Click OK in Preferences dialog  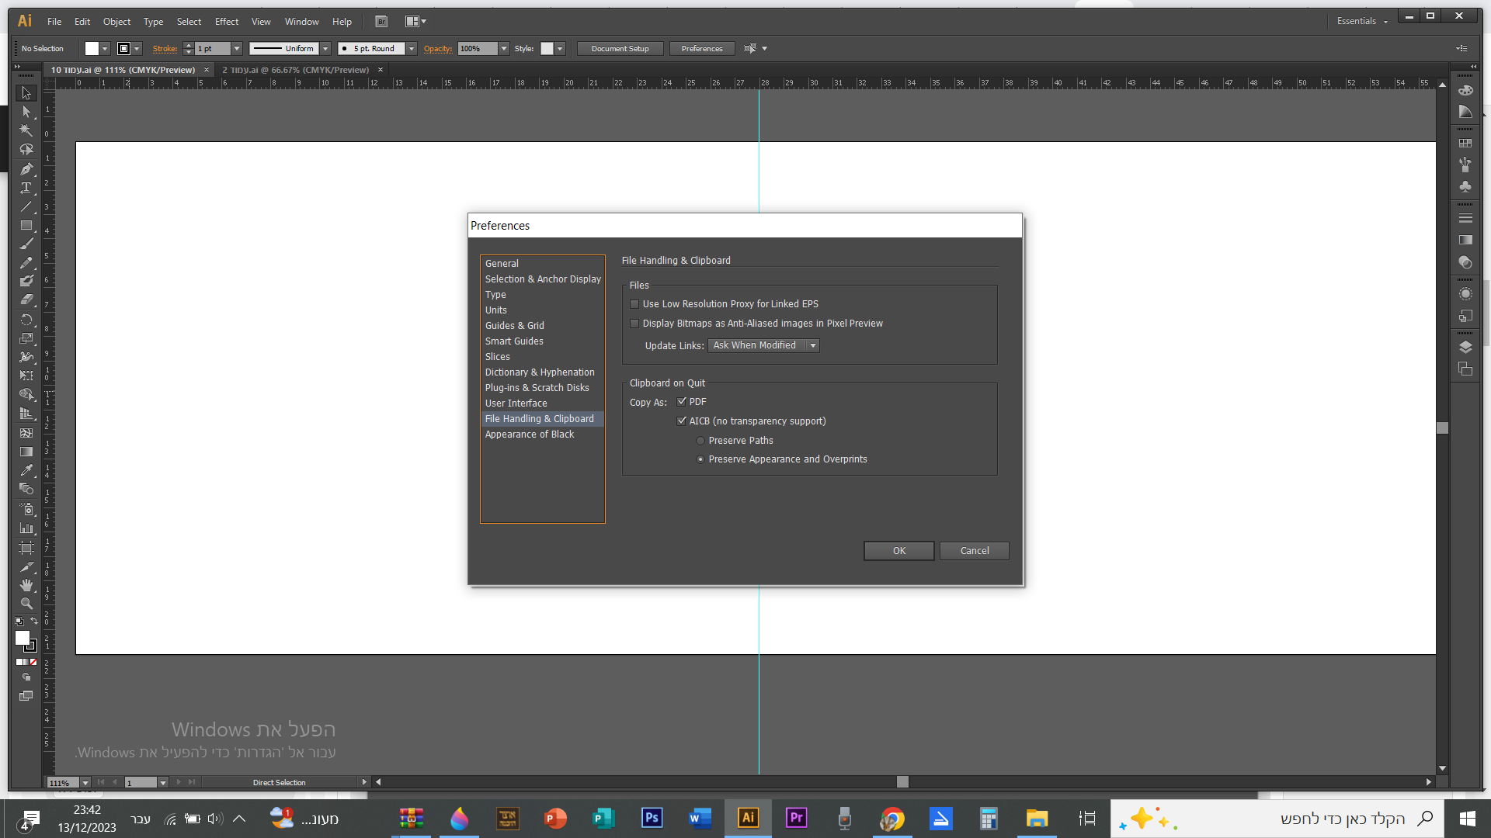[x=898, y=551]
